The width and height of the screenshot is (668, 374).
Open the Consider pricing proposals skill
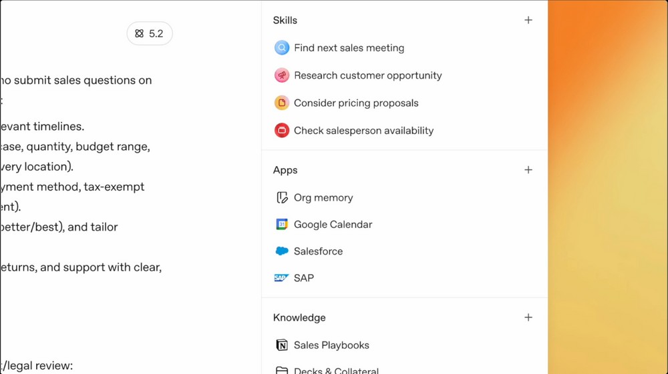click(x=356, y=103)
